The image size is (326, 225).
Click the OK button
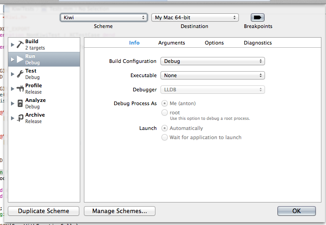pyautogui.click(x=297, y=211)
